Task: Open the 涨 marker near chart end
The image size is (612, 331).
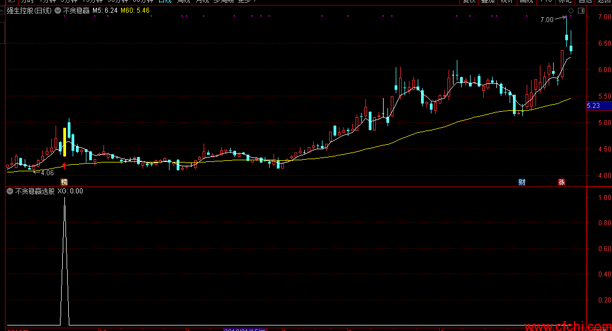Action: tap(561, 182)
